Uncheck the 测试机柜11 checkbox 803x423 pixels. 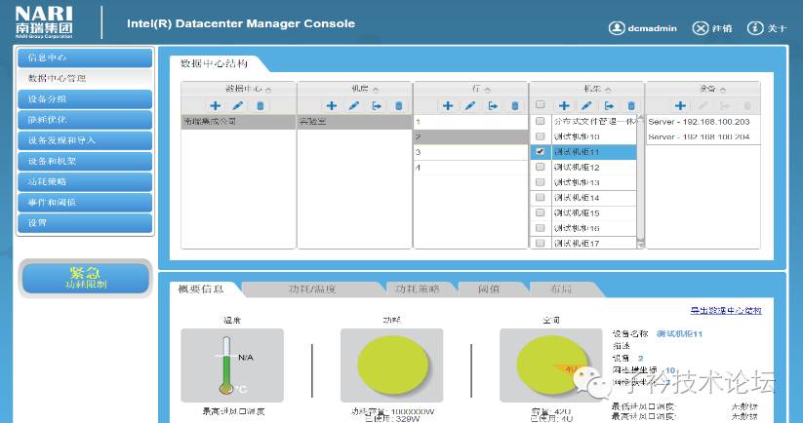pos(540,152)
